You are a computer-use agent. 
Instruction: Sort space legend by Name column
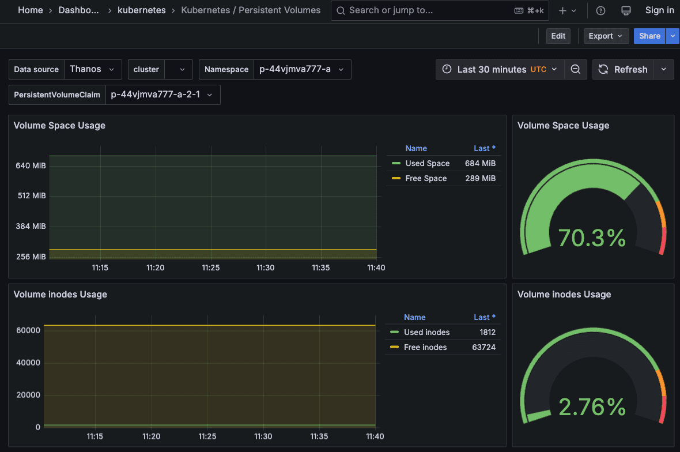(x=416, y=148)
